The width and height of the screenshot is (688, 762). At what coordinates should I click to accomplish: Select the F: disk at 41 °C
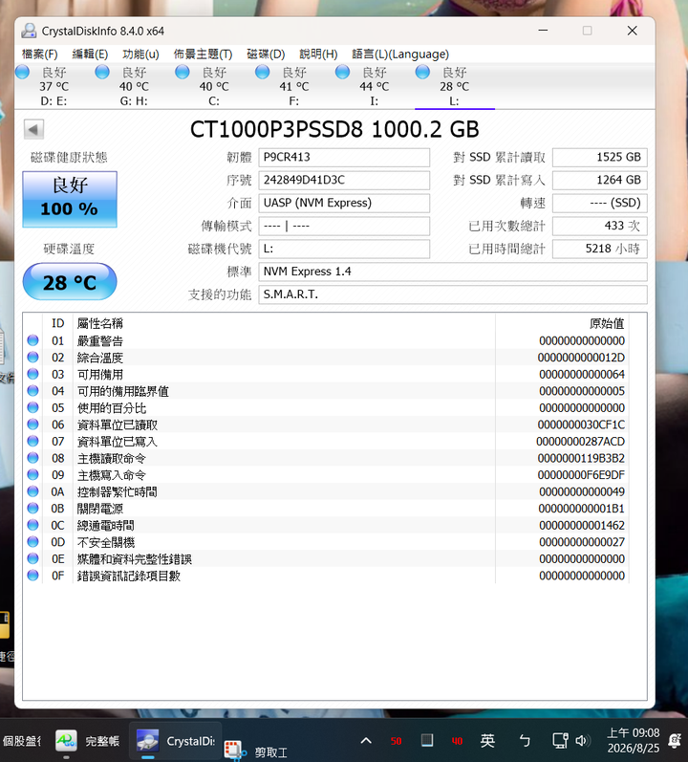click(x=294, y=86)
